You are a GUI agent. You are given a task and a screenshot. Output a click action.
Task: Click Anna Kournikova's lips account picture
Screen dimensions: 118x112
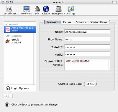point(8,29)
